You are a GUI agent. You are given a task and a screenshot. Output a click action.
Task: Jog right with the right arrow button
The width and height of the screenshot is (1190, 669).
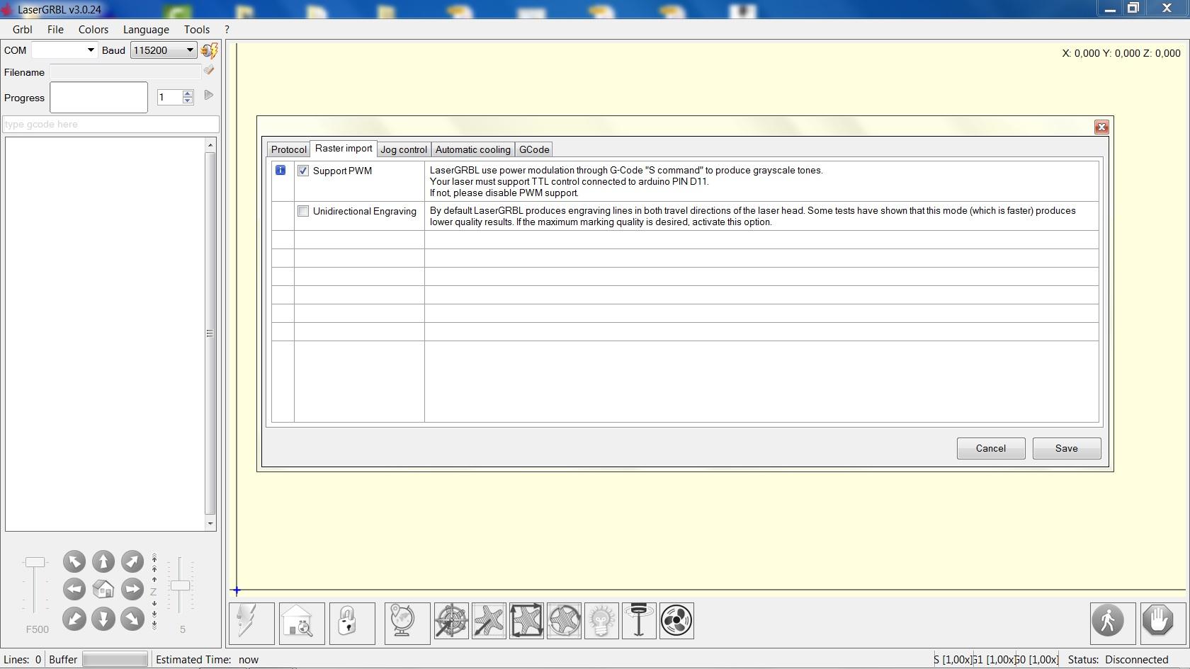tap(132, 590)
